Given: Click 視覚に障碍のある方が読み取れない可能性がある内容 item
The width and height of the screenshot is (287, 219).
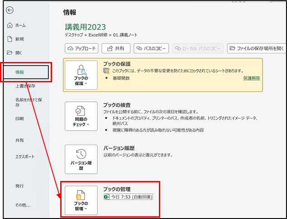Looking at the screenshot, I should click(x=158, y=130).
